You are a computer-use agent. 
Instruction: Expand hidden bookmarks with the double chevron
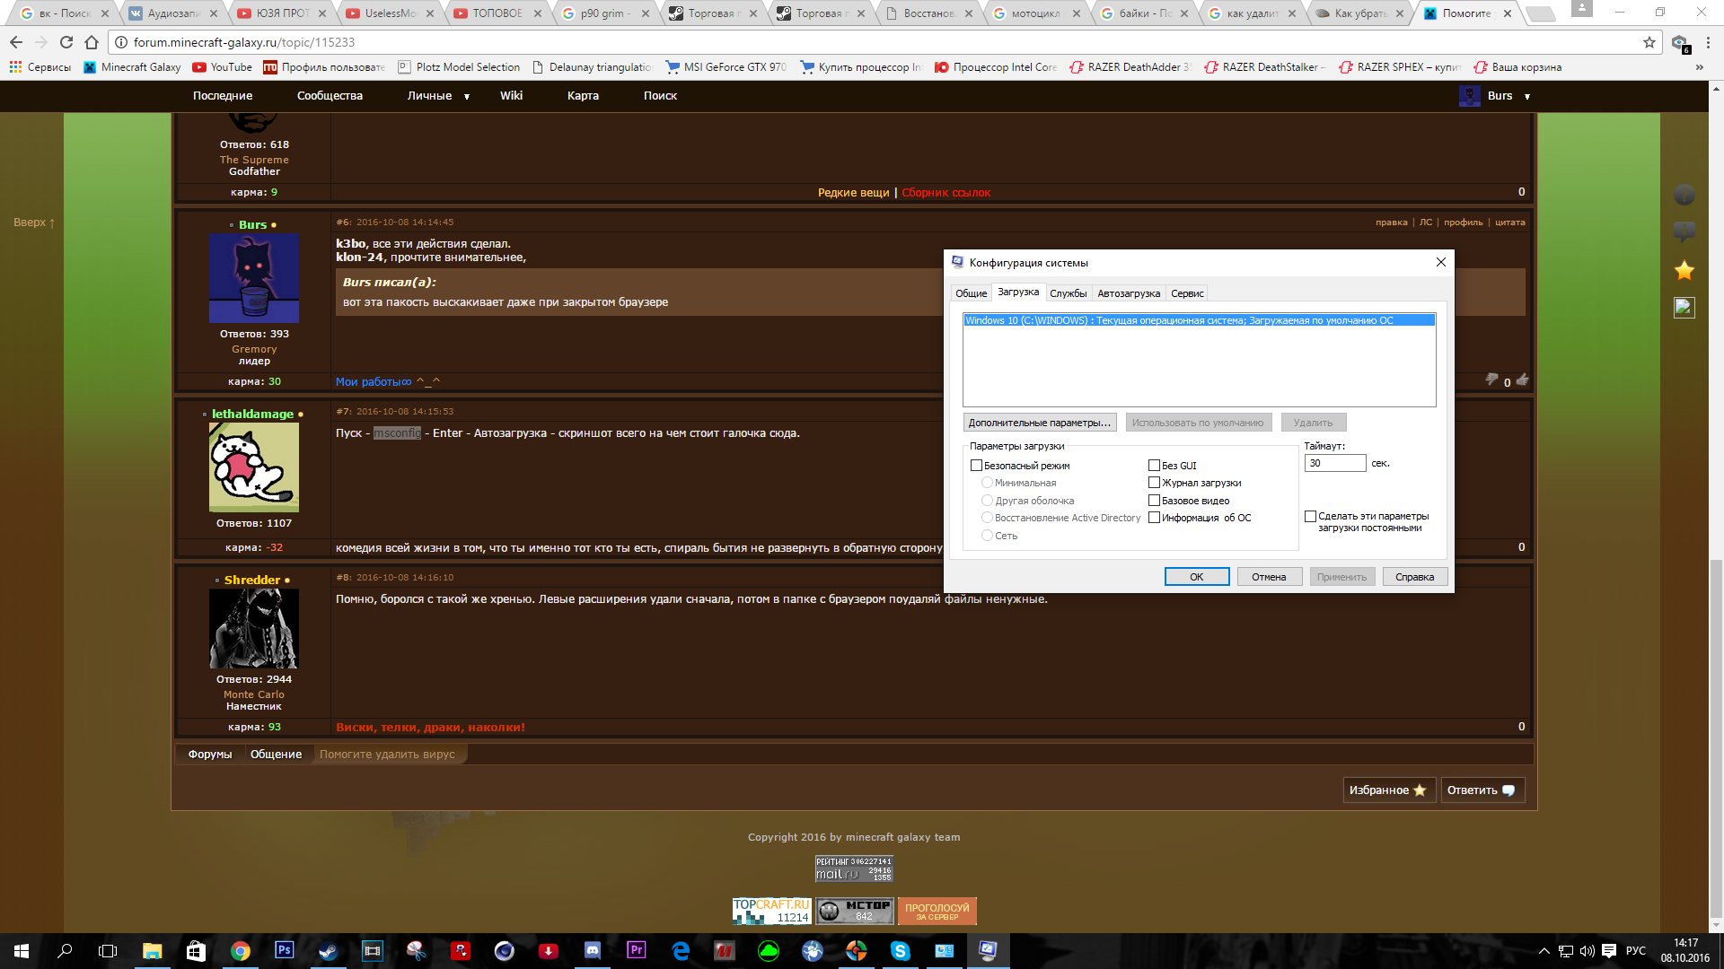point(1699,67)
